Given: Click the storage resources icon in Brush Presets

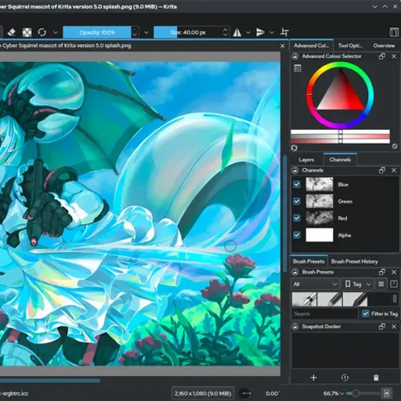Looking at the screenshot, I should [394, 284].
